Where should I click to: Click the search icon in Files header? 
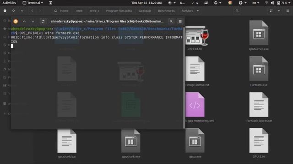coord(237,11)
